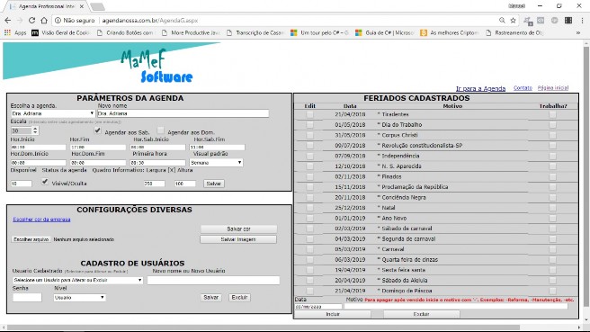Open 'Visão Geral de Cook' bookmark
Screen dimensions: 590x332
point(61,32)
